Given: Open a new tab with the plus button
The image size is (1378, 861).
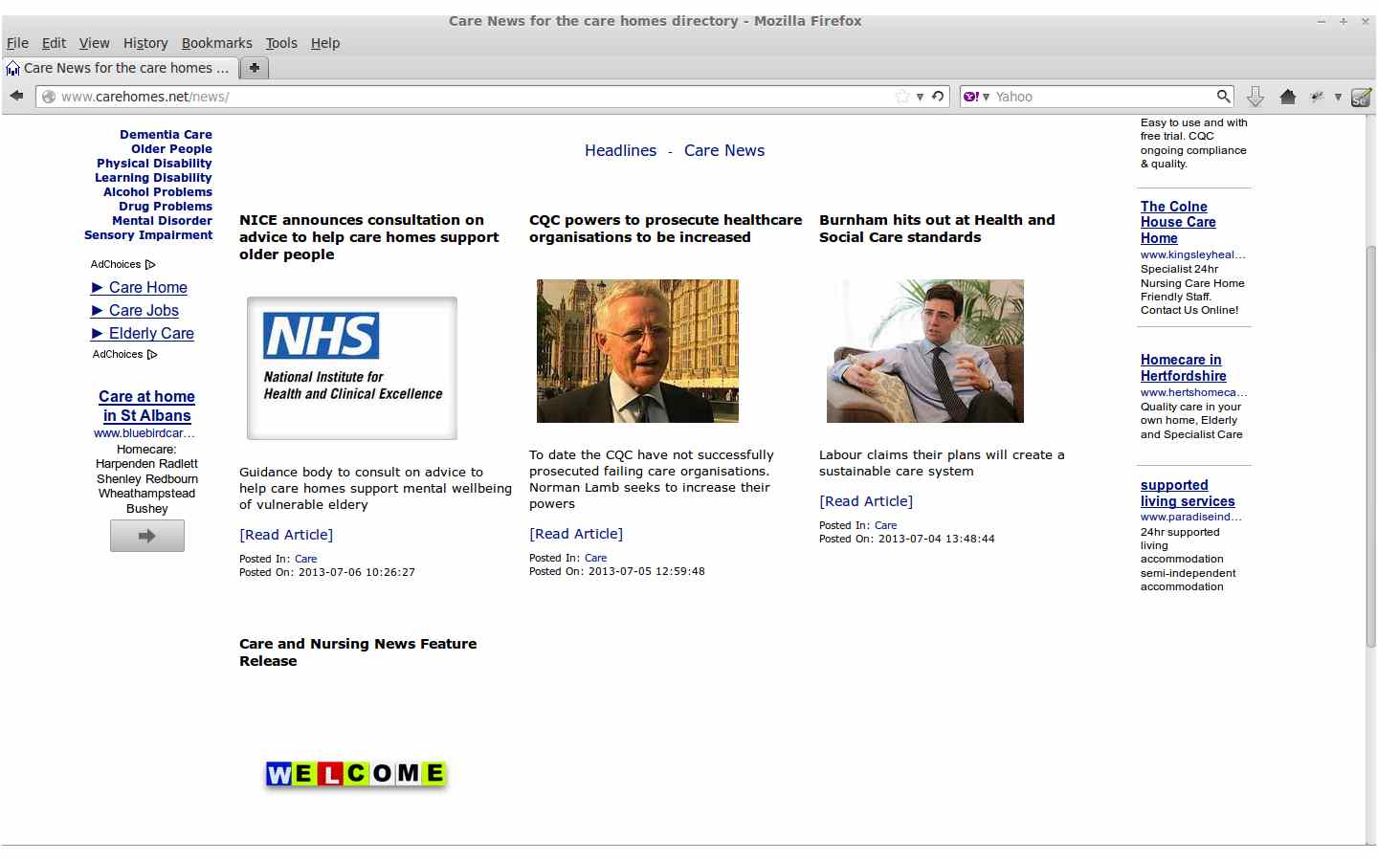Looking at the screenshot, I should (255, 68).
